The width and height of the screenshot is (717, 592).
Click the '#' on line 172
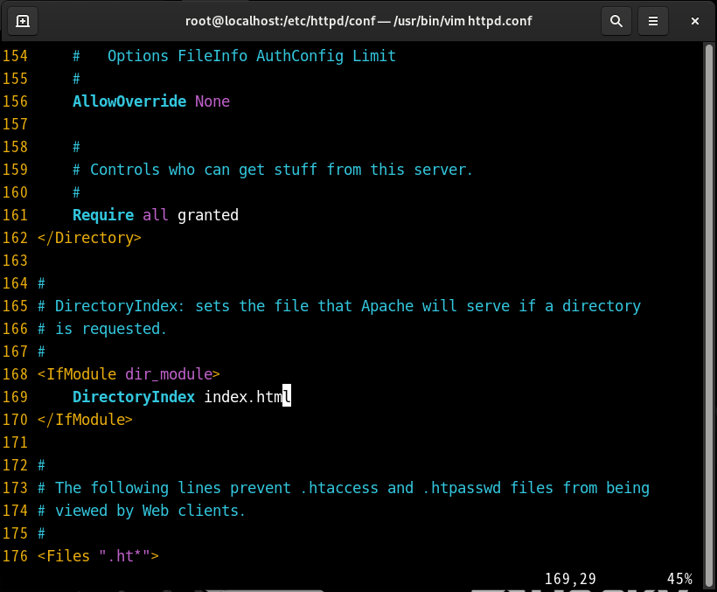(x=42, y=466)
